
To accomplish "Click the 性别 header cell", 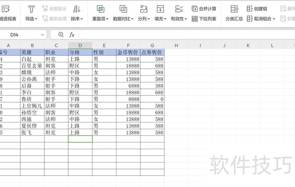I will (x=104, y=52).
